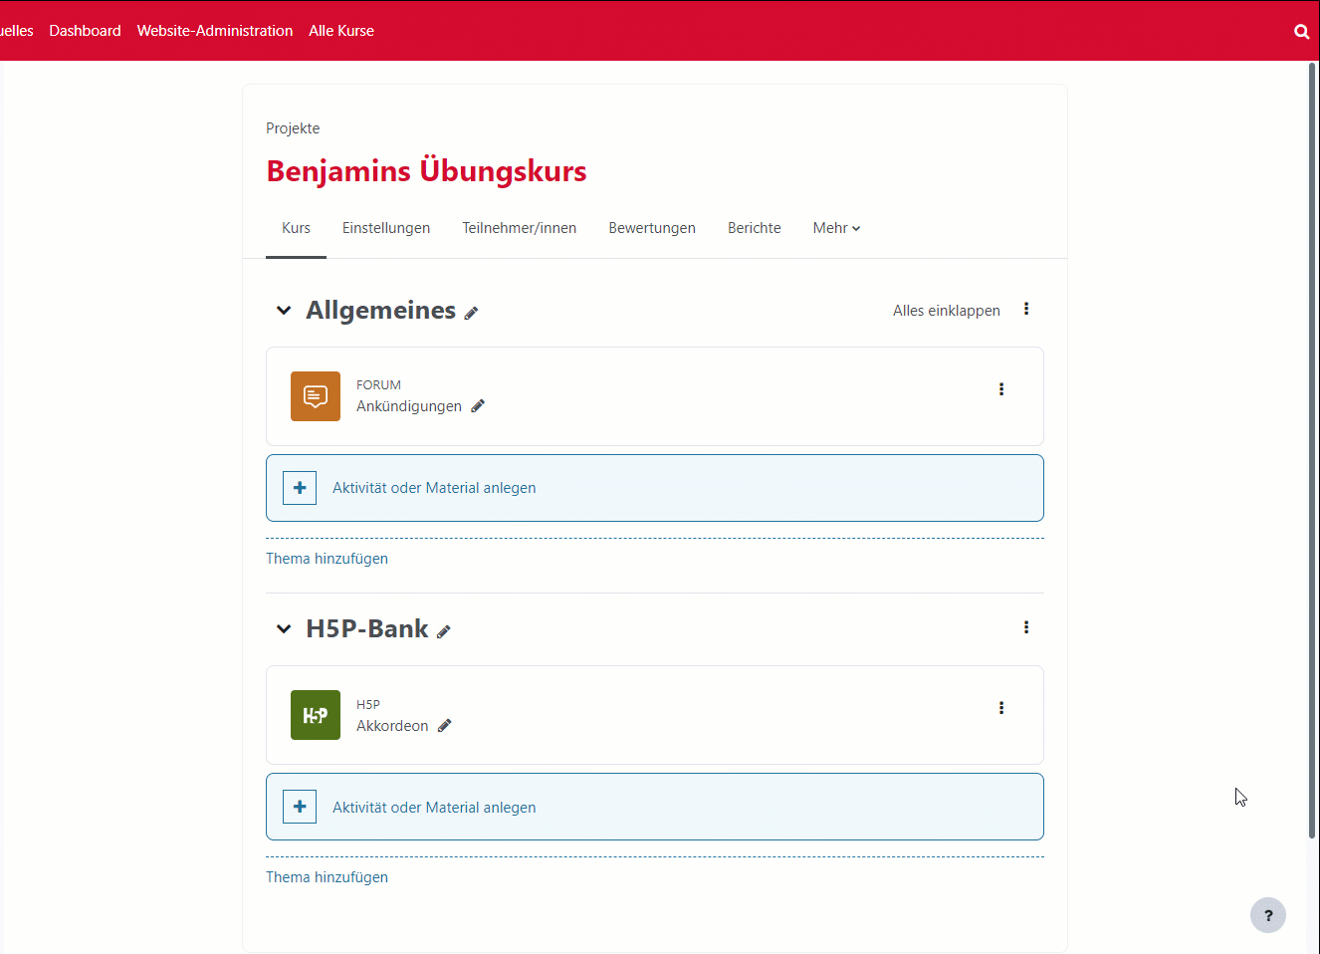Open the Akkordeon three-dot actions menu
The image size is (1320, 954).
(x=1000, y=708)
